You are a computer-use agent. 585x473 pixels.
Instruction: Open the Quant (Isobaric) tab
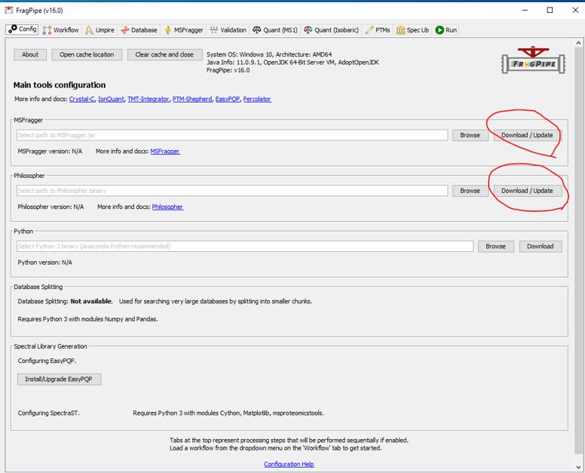coord(331,30)
